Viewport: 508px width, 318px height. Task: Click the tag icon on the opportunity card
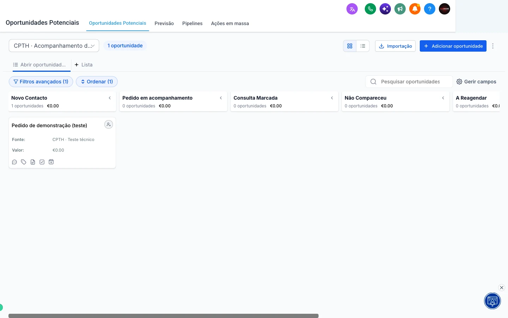24,162
